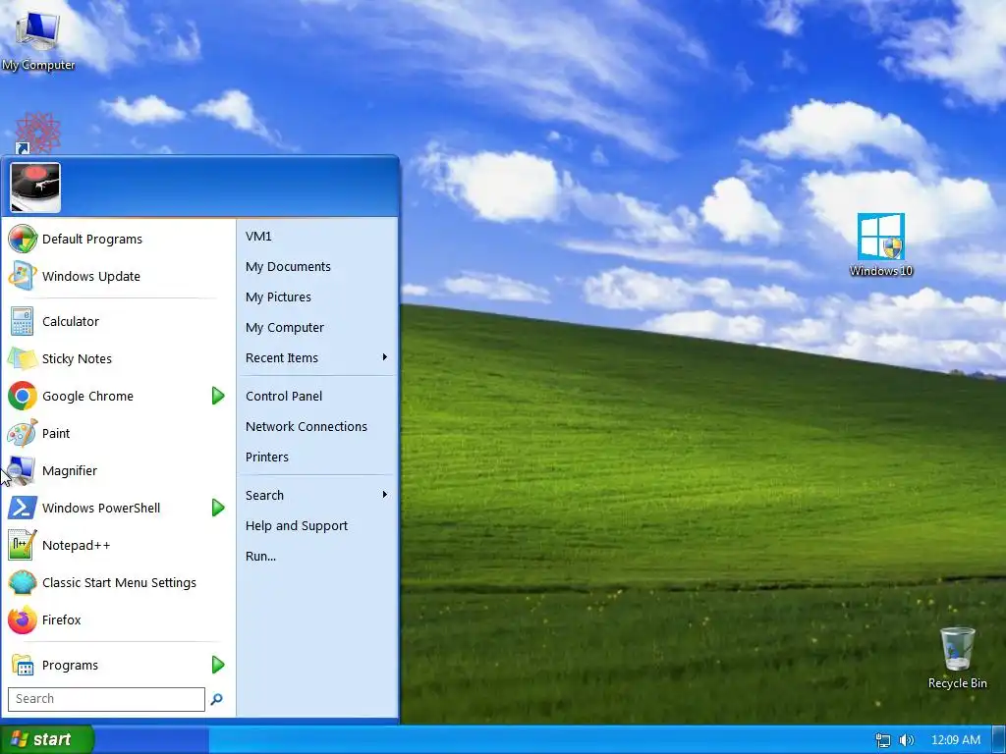Select the Windows 10 desktop icon
1006x754 pixels.
881,244
